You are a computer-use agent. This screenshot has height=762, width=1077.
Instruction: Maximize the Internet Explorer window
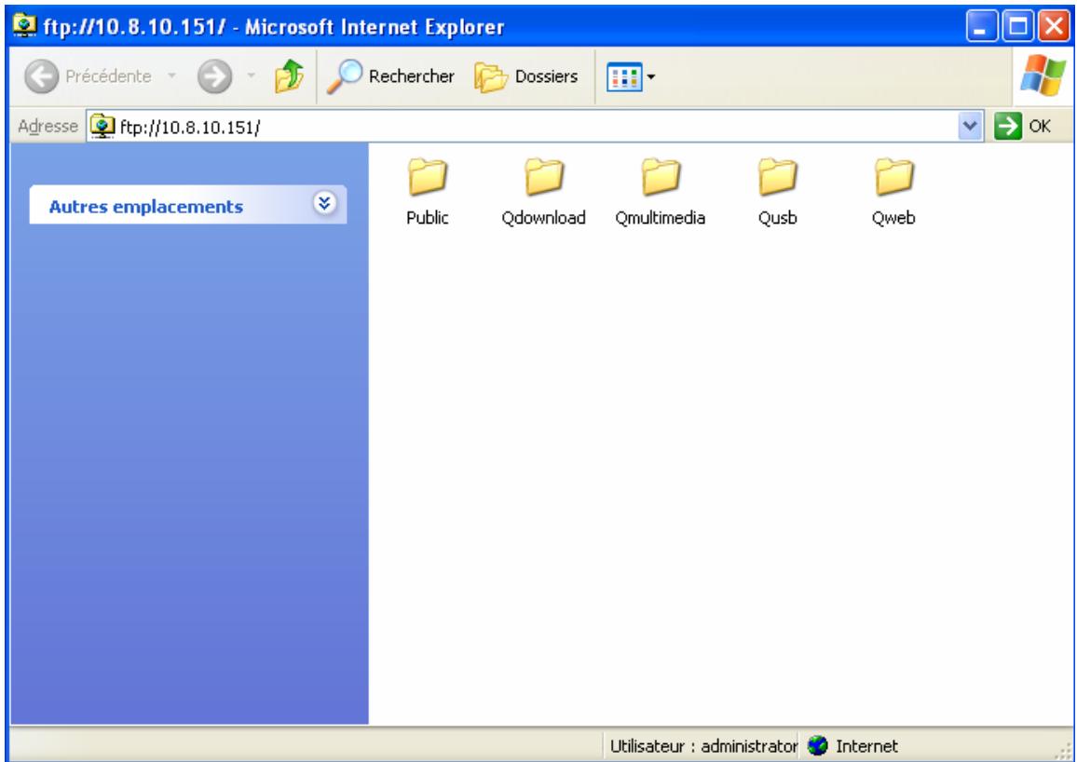point(1017,27)
